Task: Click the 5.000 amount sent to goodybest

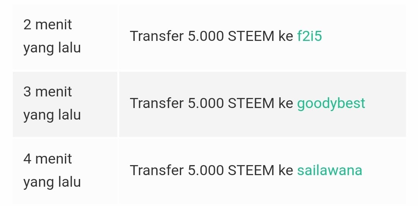Action: click(206, 103)
